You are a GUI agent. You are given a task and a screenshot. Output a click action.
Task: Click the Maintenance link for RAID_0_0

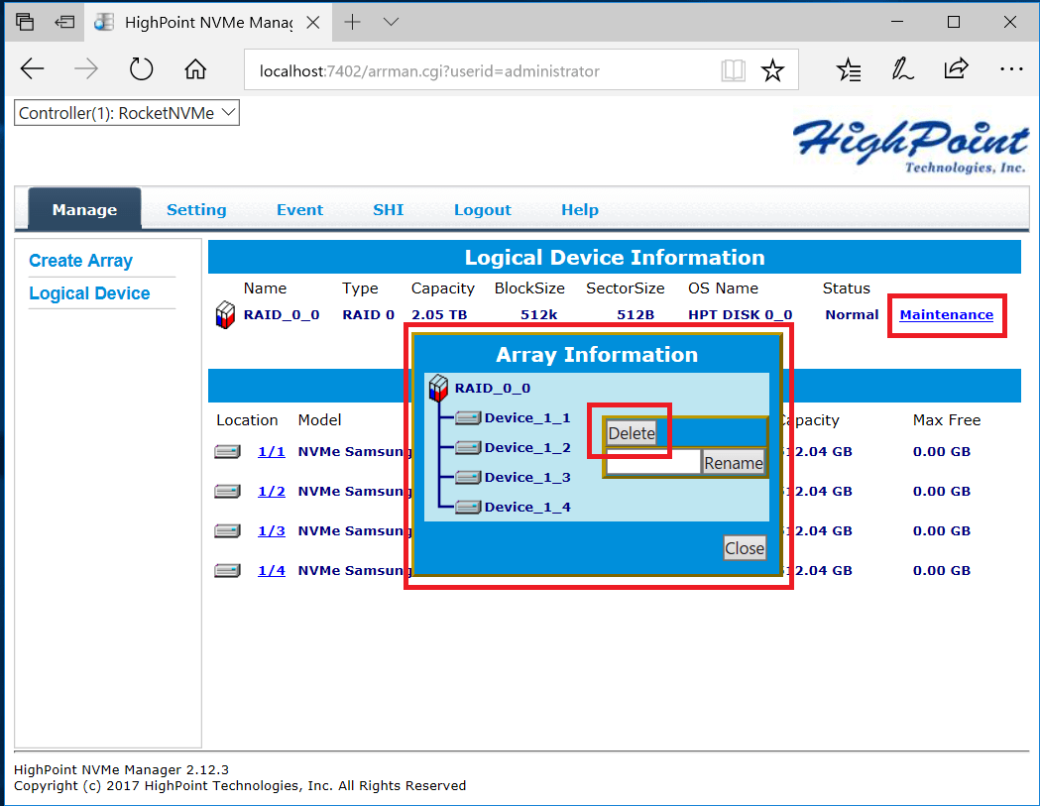click(947, 315)
